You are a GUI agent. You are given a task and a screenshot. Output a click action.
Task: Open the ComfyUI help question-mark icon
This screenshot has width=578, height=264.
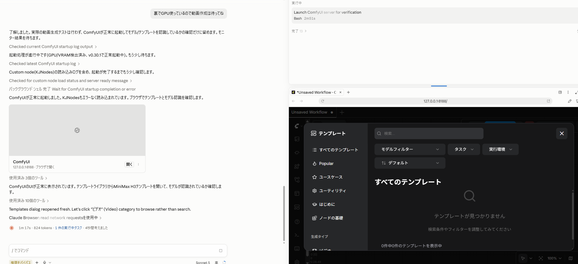click(297, 222)
